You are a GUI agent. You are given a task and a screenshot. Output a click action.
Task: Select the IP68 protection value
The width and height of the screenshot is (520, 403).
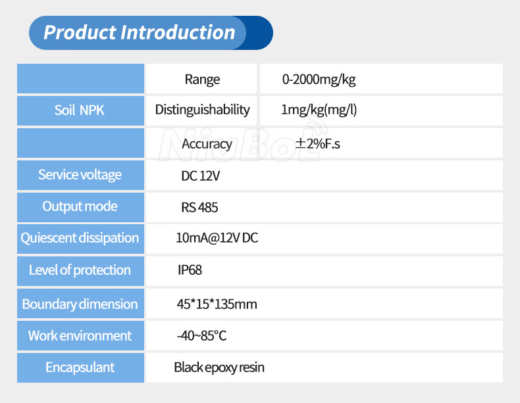tap(190, 270)
